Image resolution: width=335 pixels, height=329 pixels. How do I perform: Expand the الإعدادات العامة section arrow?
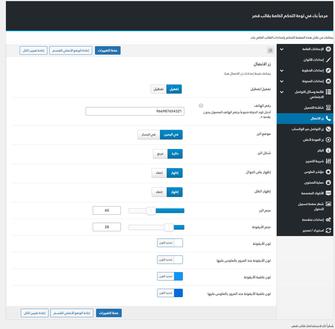[281, 49]
